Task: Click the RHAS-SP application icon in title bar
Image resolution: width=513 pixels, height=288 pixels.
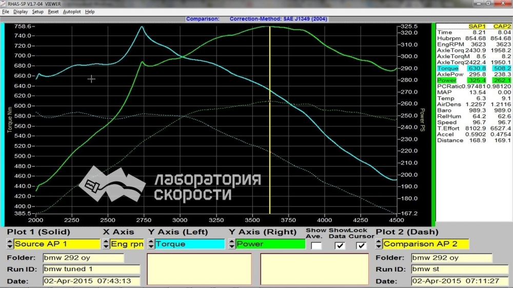Action: (4, 4)
